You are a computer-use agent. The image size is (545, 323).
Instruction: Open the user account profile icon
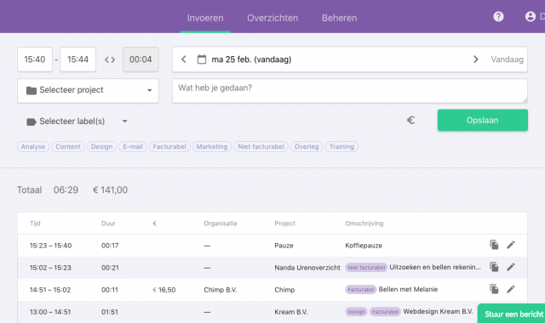point(531,16)
